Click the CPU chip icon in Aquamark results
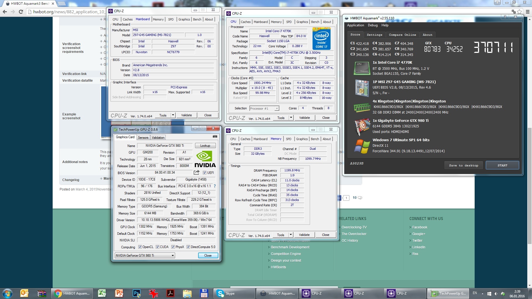 point(362,68)
